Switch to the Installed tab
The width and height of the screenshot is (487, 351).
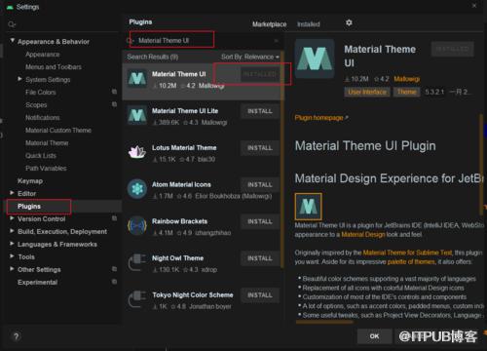(x=309, y=24)
